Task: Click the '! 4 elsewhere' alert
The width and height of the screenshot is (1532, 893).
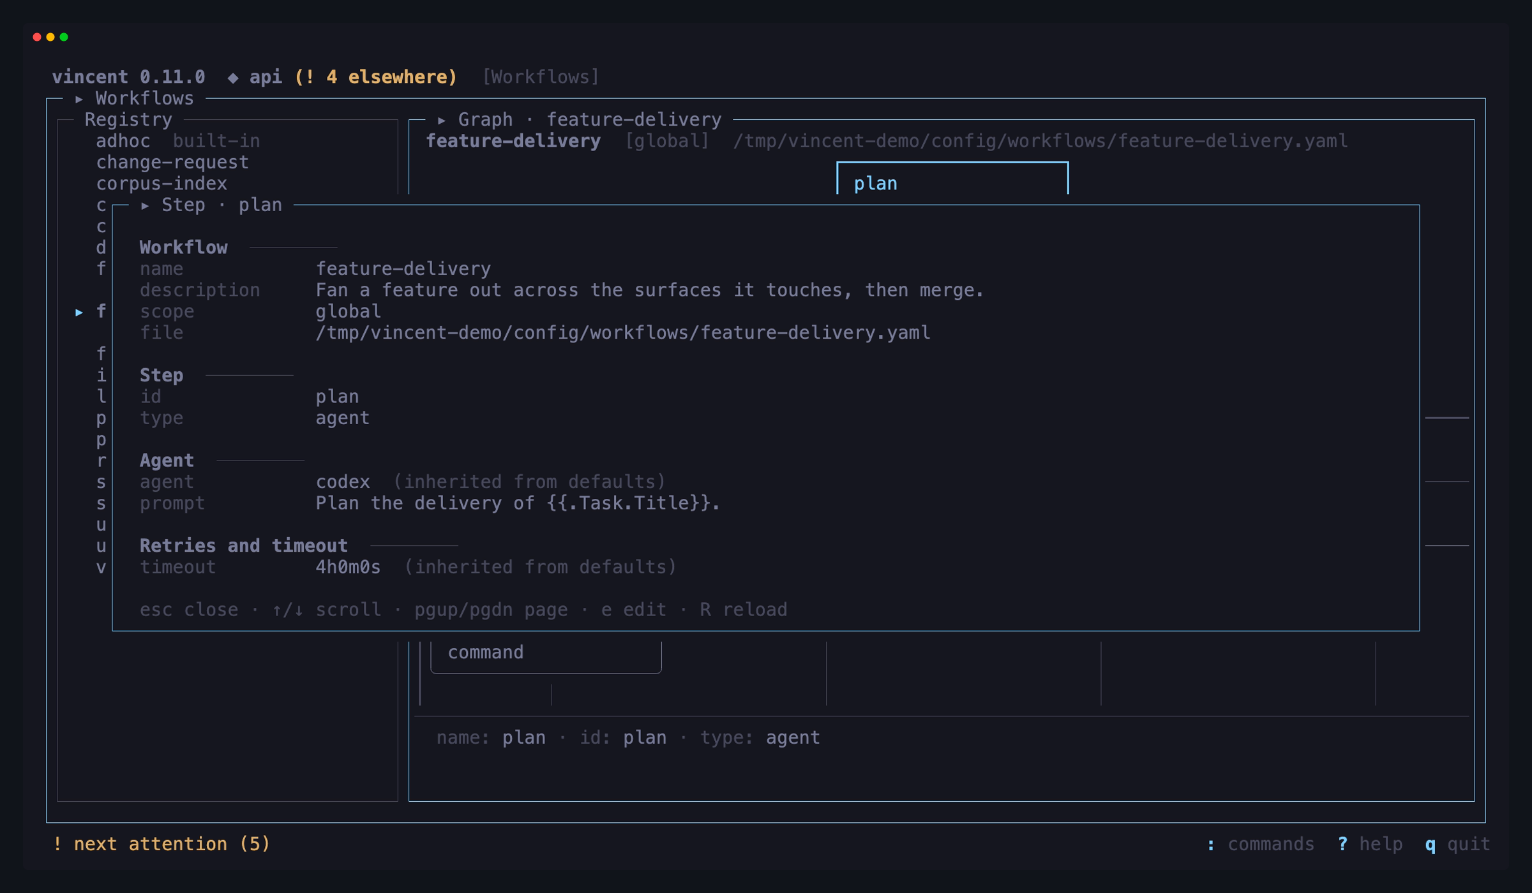Action: 376,77
